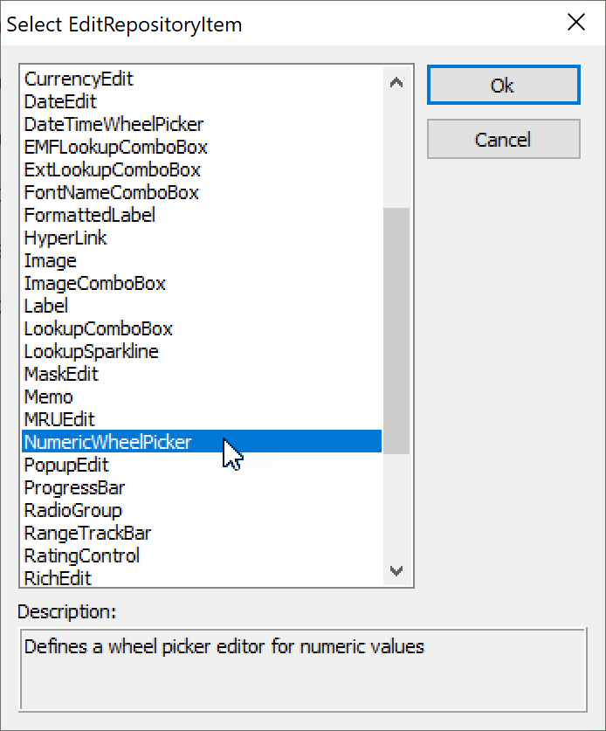
Task: Choose the highlighted NumericWheelPicker item
Action: pos(107,442)
